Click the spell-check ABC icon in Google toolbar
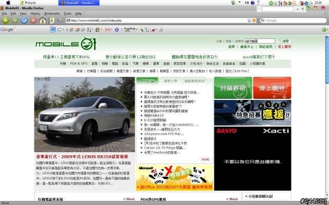The height and width of the screenshot is (205, 329). [x=89, y=30]
